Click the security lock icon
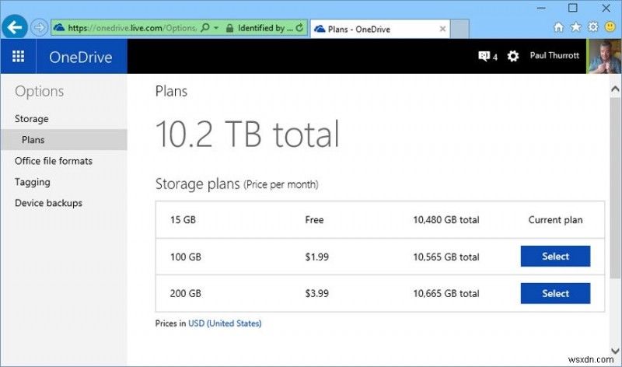The image size is (622, 367). tap(229, 28)
